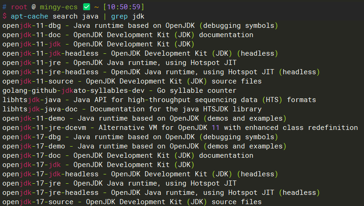Screen dimensions: 364x206
Task: Select the openjdk-11-jre package line
Action: click(119, 63)
